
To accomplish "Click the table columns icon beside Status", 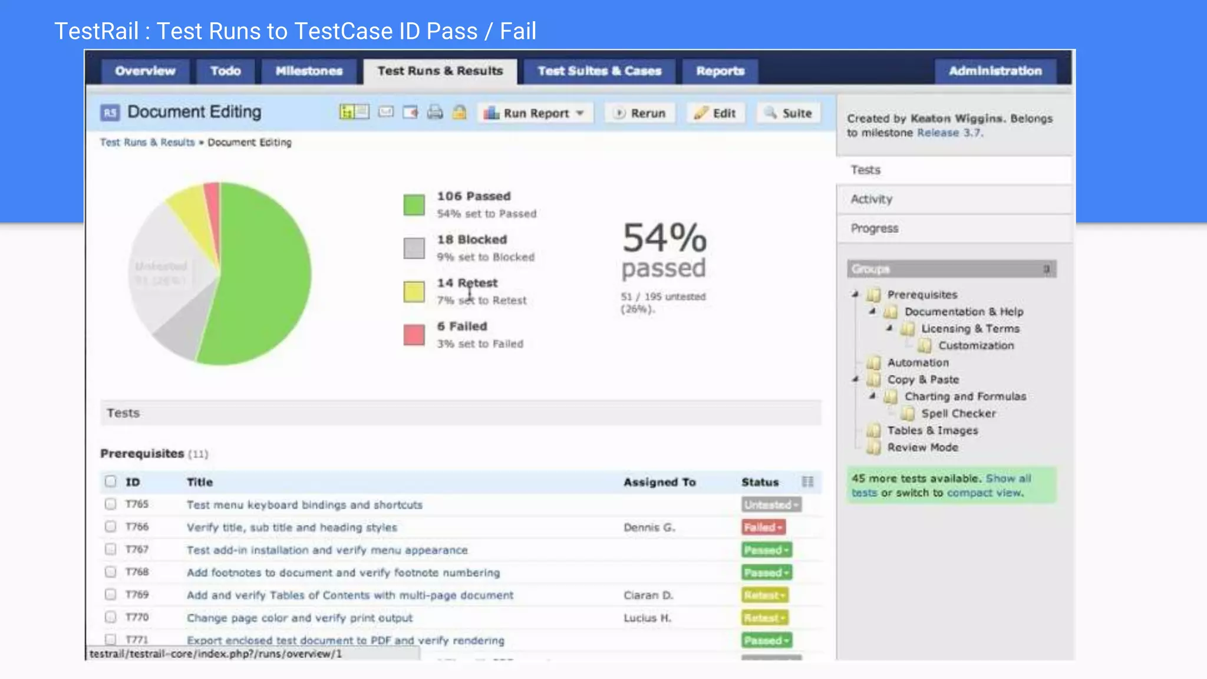I will pos(807,482).
